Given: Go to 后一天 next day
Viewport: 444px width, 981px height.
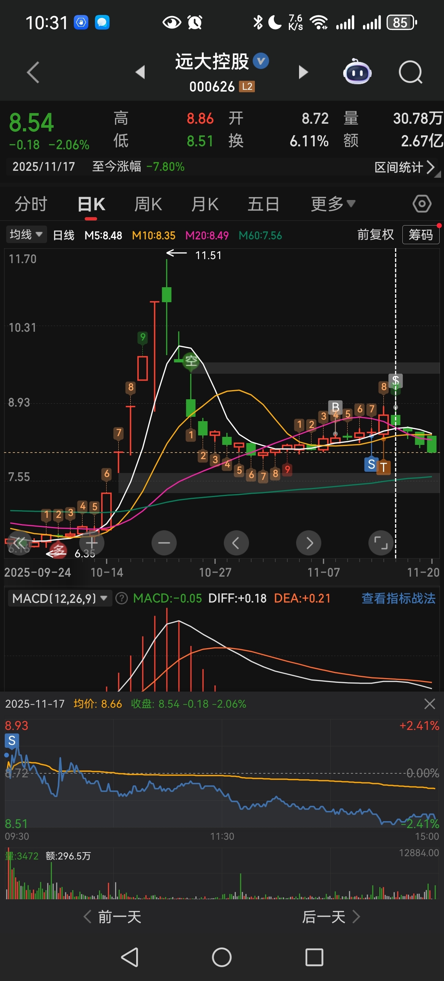Looking at the screenshot, I should tap(331, 917).
